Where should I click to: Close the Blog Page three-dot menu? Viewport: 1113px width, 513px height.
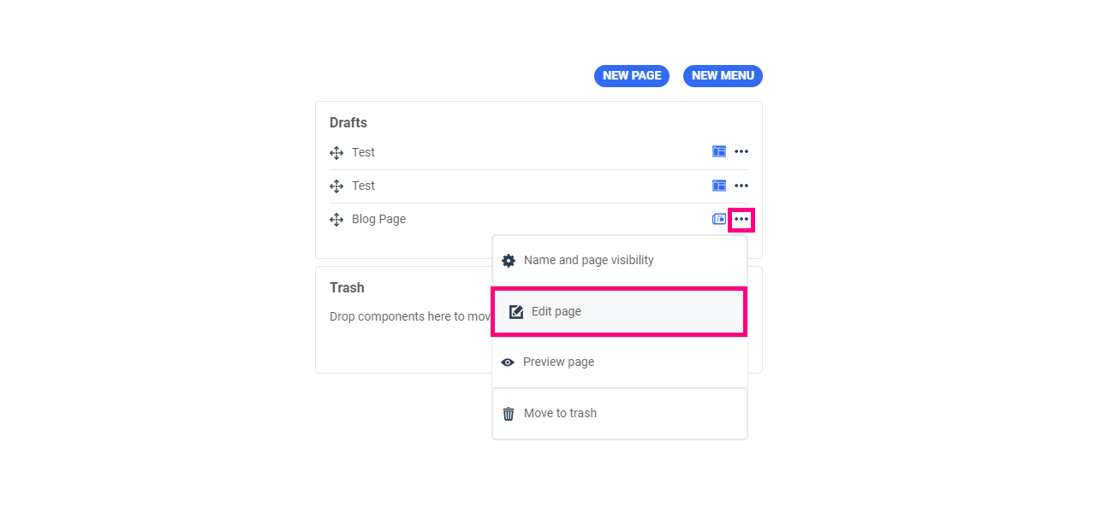coord(741,220)
